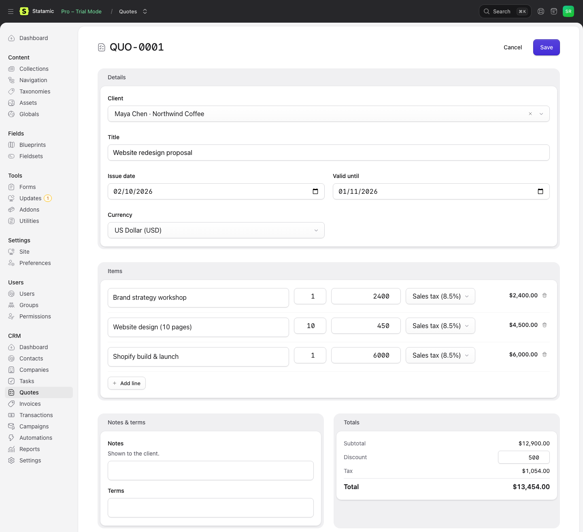Navigate to Blueprints
Image resolution: width=583 pixels, height=532 pixels.
pyautogui.click(x=32, y=145)
